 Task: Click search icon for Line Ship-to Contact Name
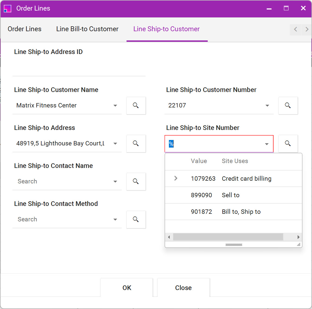[136, 181]
